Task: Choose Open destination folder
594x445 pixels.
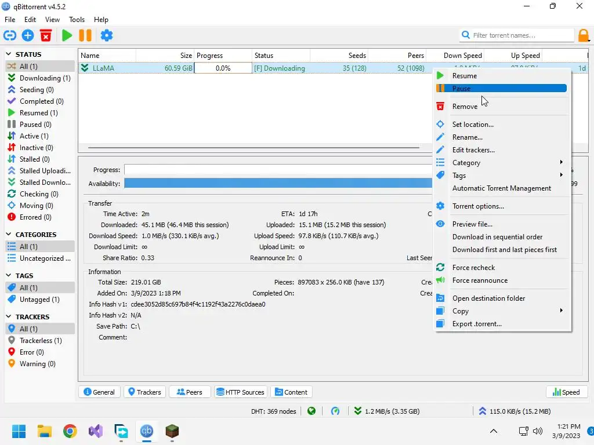Action: (x=502, y=298)
